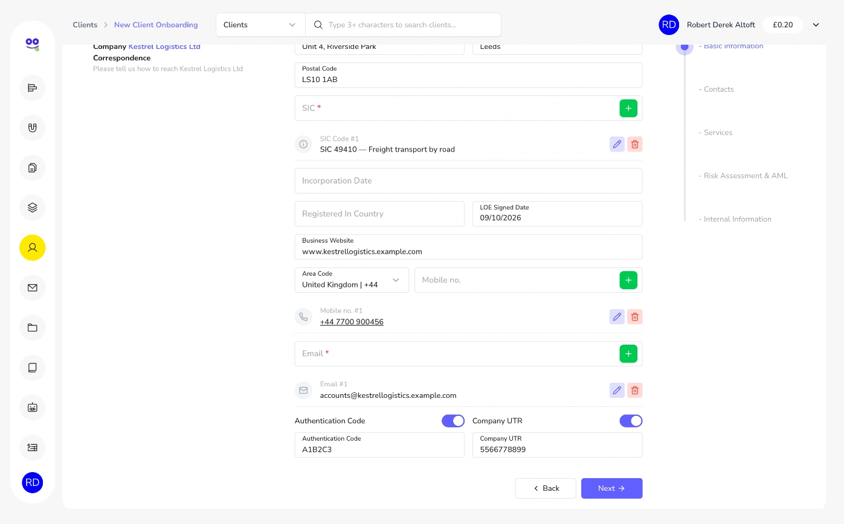Delete SIC Code #1 entry
Image resolution: width=844 pixels, height=524 pixels.
pos(635,144)
